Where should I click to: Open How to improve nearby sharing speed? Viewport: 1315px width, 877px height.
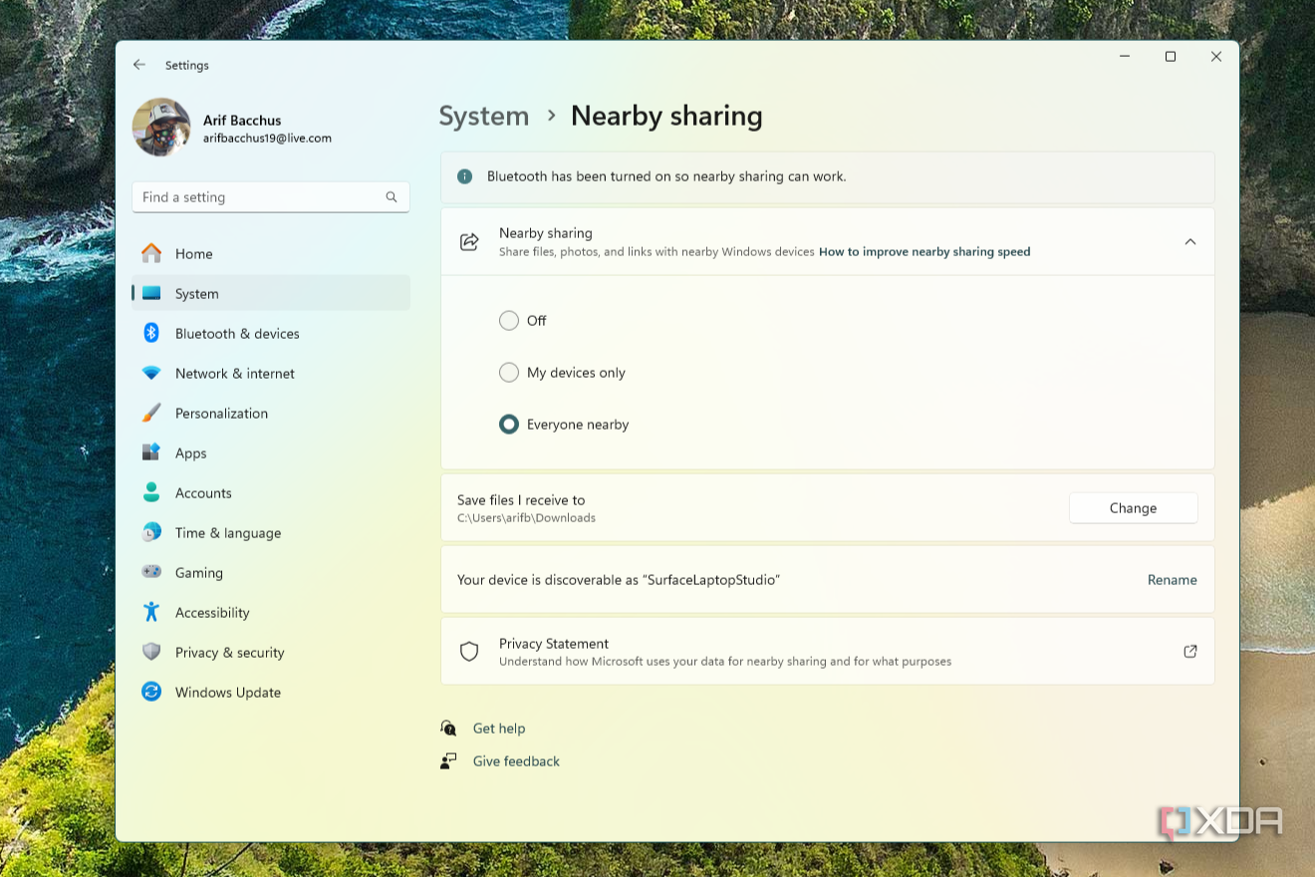click(923, 251)
